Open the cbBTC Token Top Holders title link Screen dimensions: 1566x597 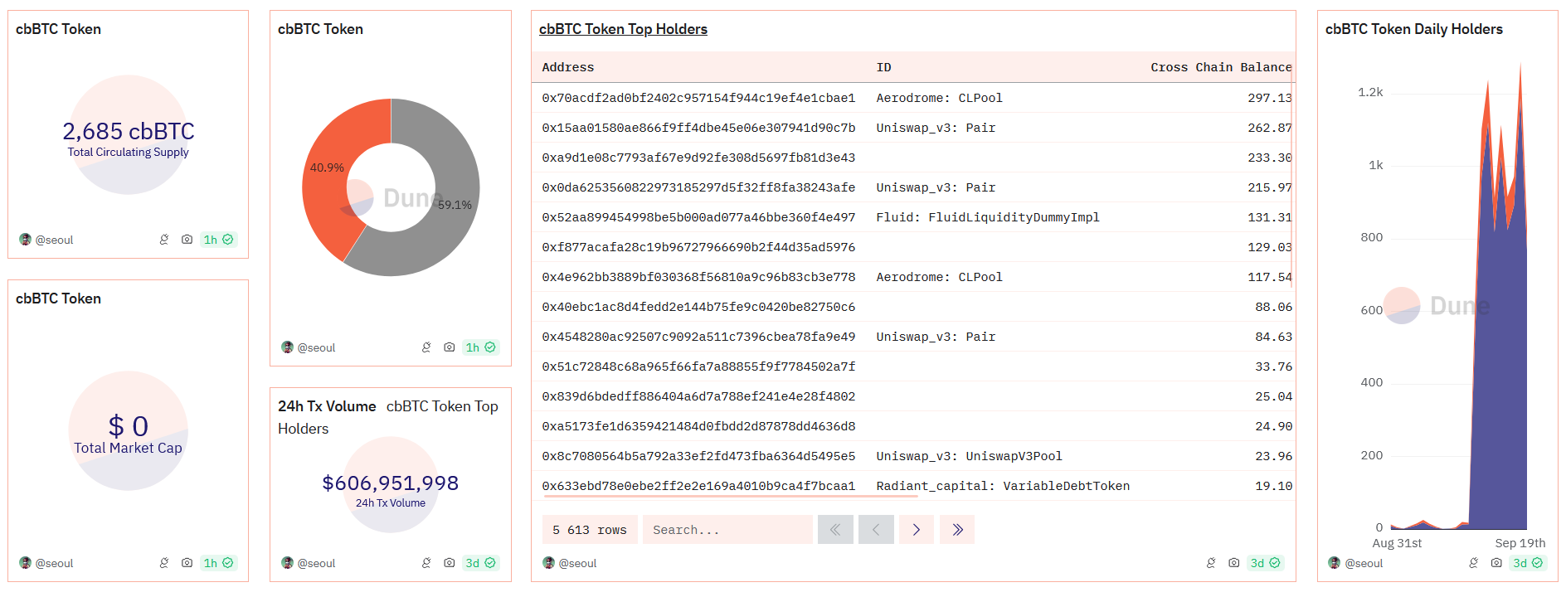tap(623, 29)
